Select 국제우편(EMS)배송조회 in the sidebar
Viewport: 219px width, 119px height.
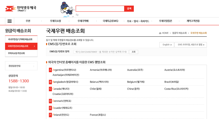[21, 46]
